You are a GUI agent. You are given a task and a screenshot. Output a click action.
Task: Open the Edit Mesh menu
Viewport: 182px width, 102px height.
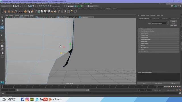click(38, 4)
